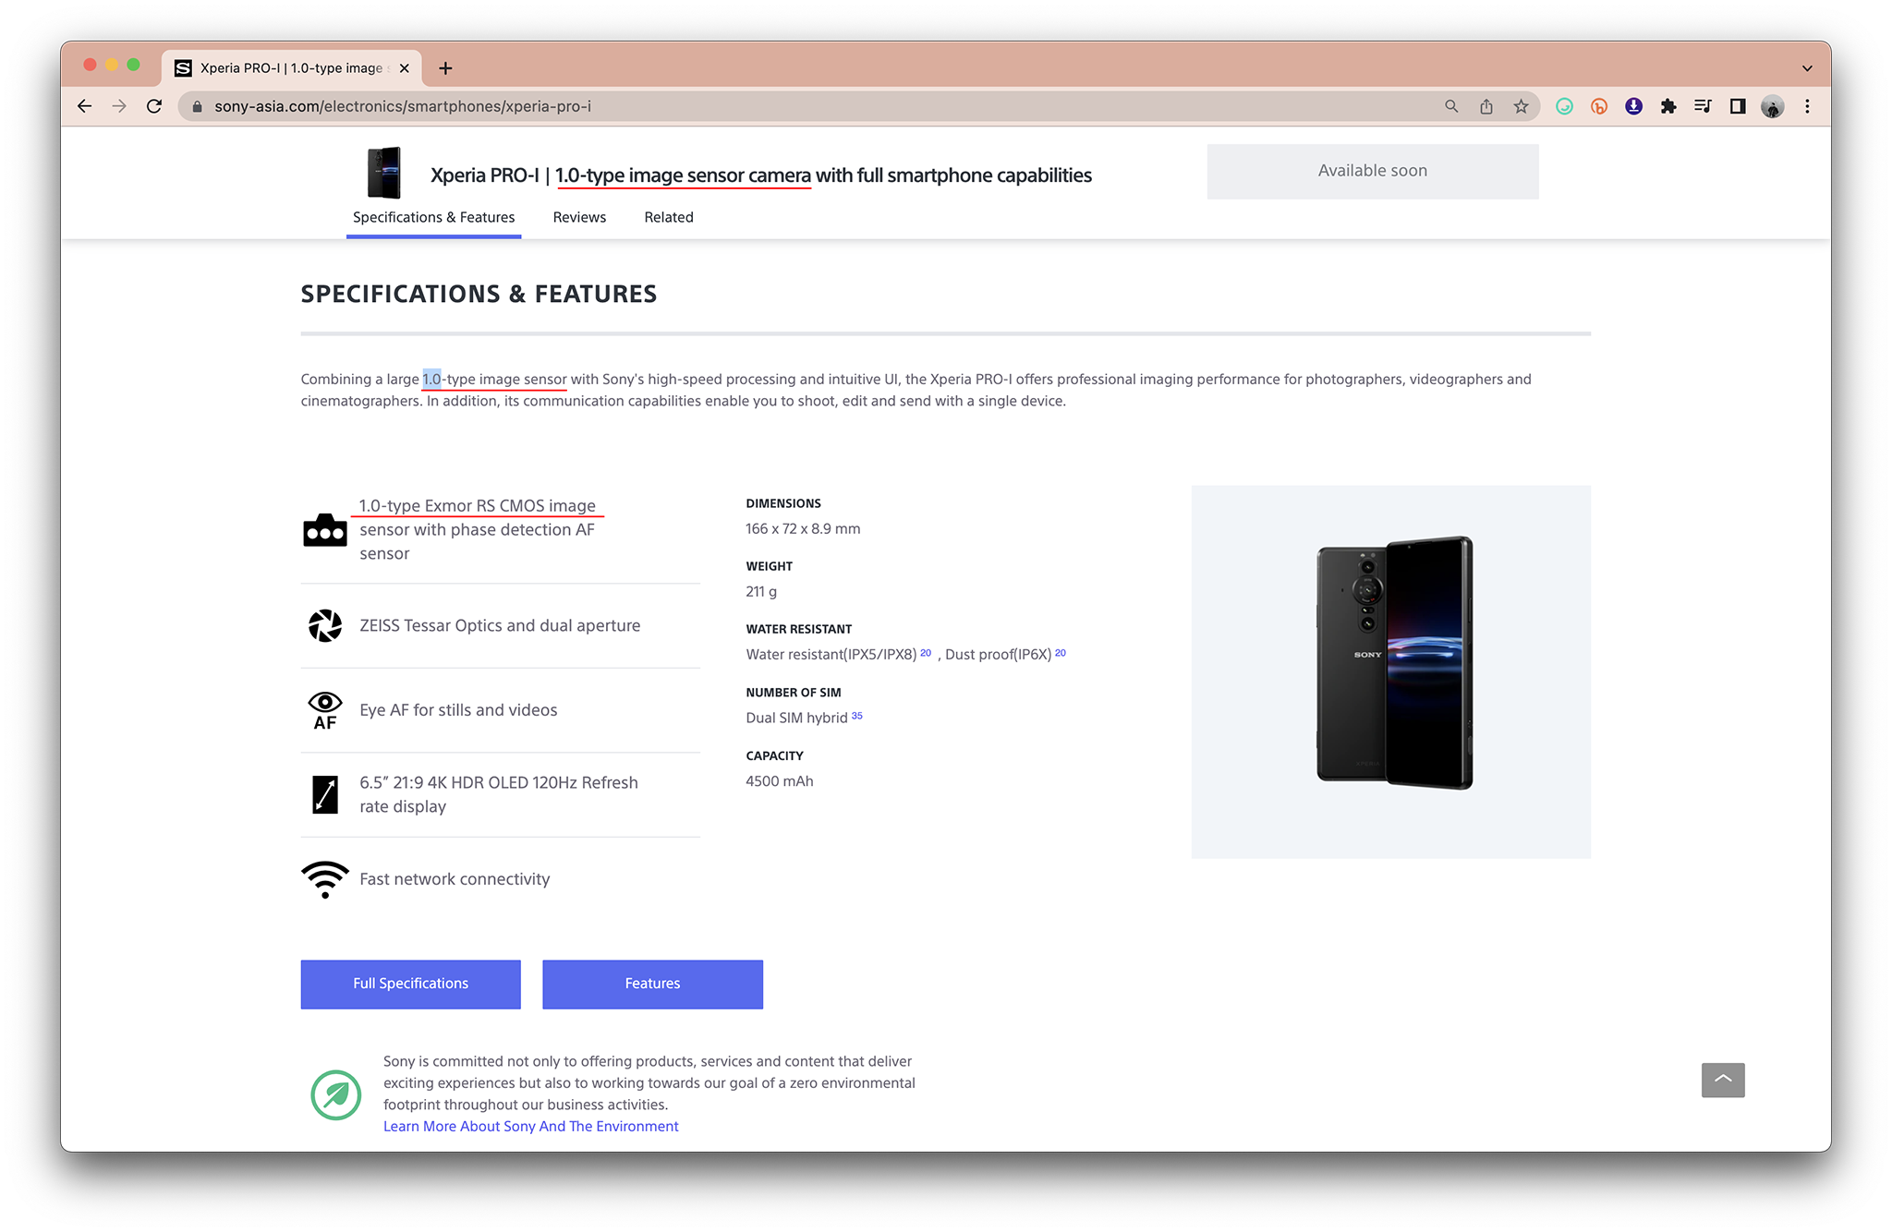1892x1232 pixels.
Task: Click the SPECIFICATIONS & FEATURES heading
Action: click(479, 294)
